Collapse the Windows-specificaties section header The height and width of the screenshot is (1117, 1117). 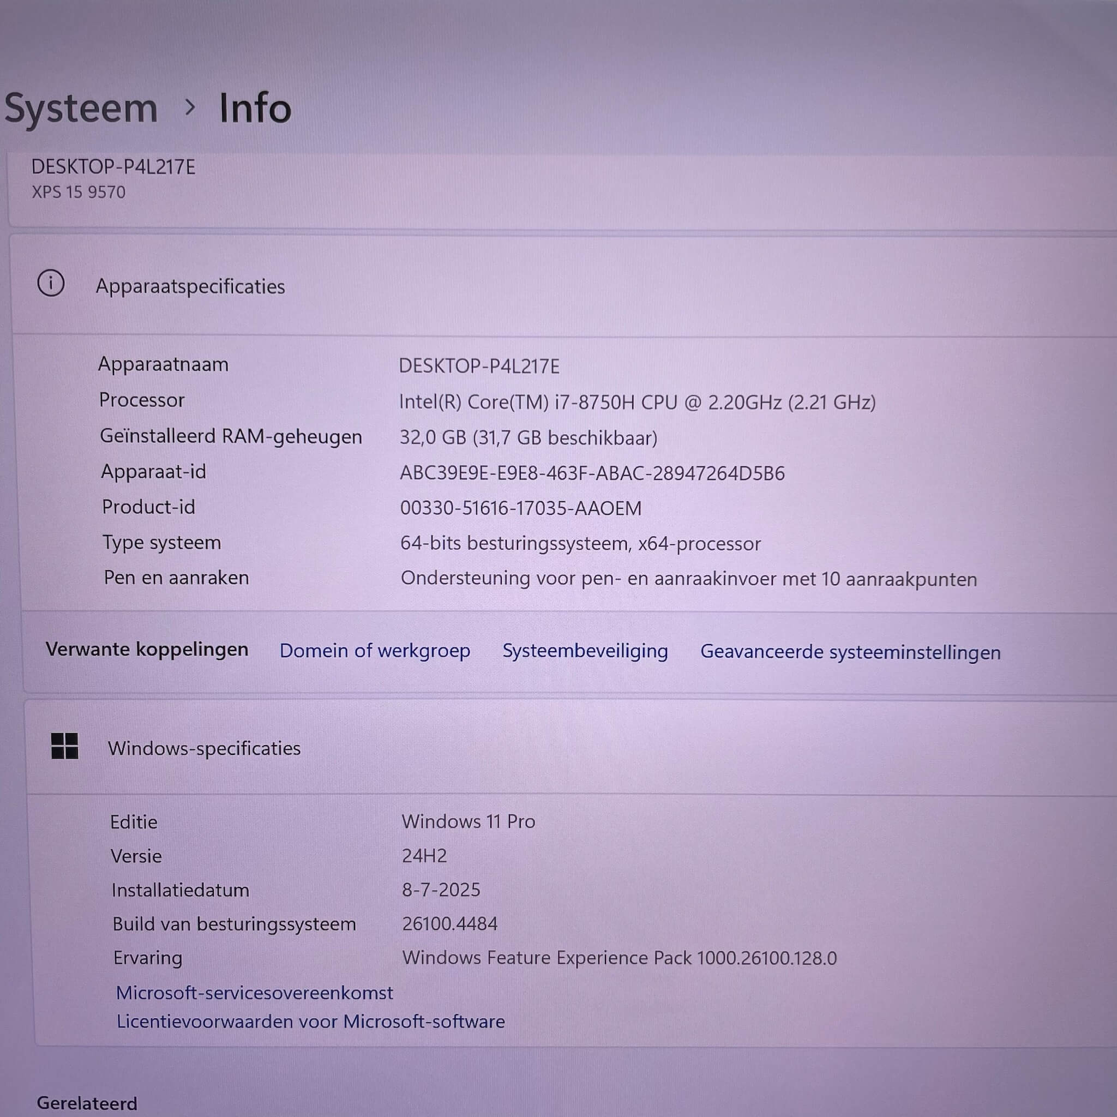[570, 748]
